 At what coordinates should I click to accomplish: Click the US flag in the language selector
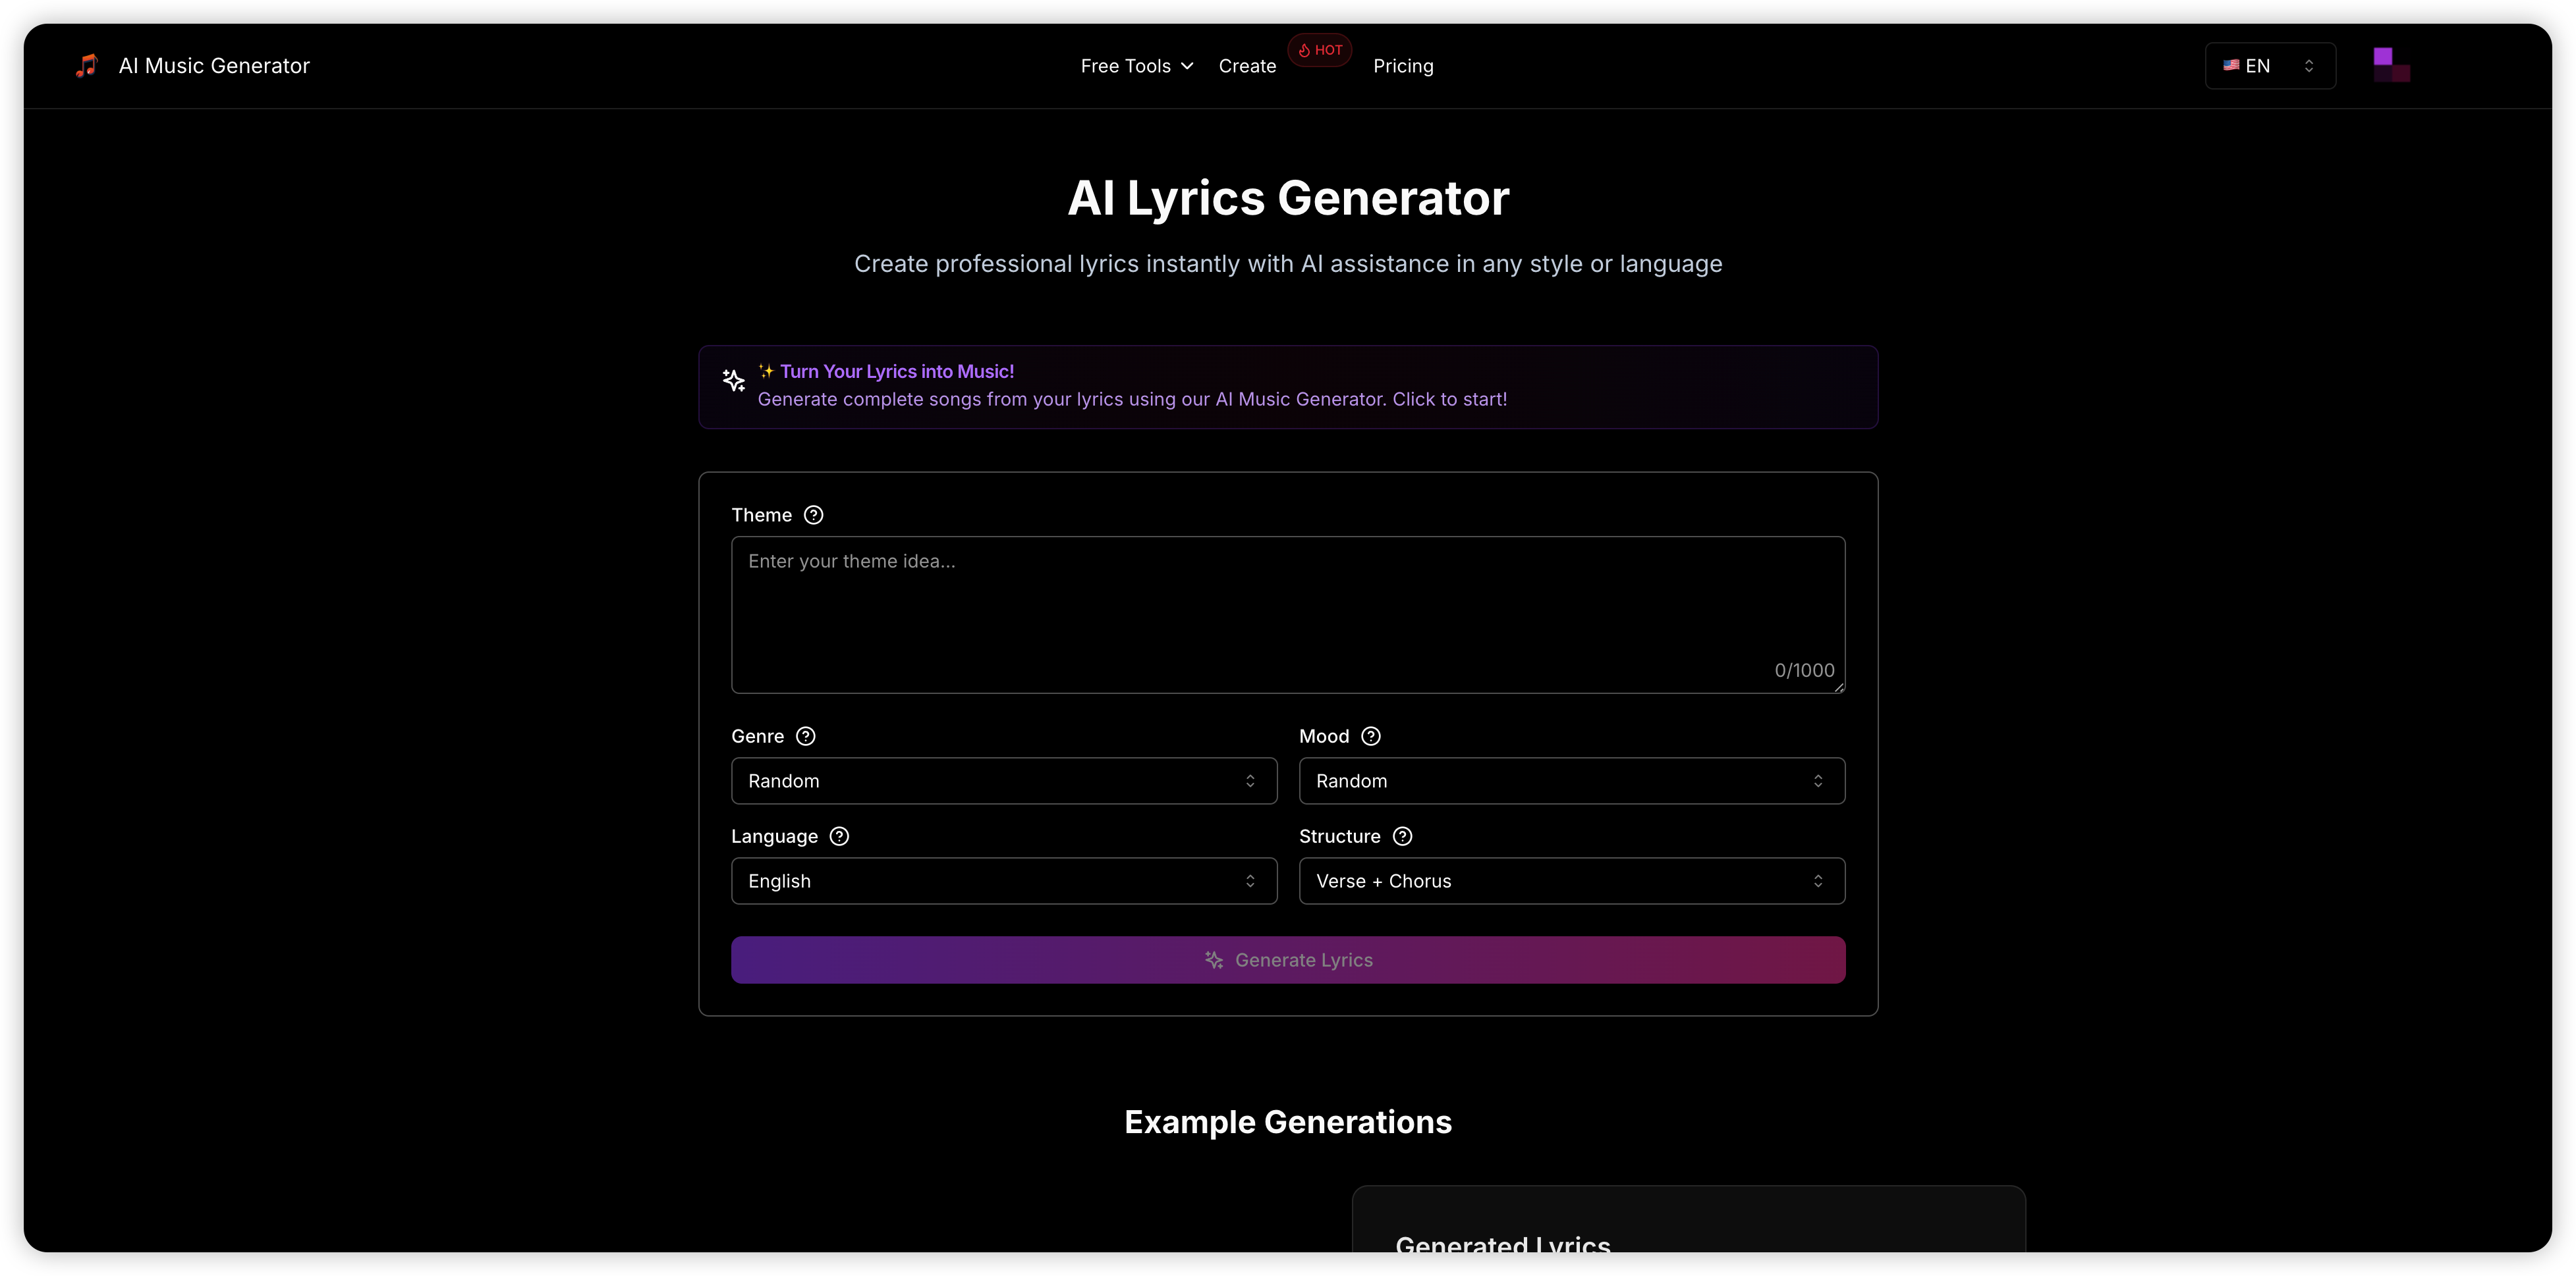pos(2231,65)
